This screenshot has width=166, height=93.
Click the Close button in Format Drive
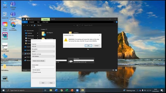click(51, 83)
